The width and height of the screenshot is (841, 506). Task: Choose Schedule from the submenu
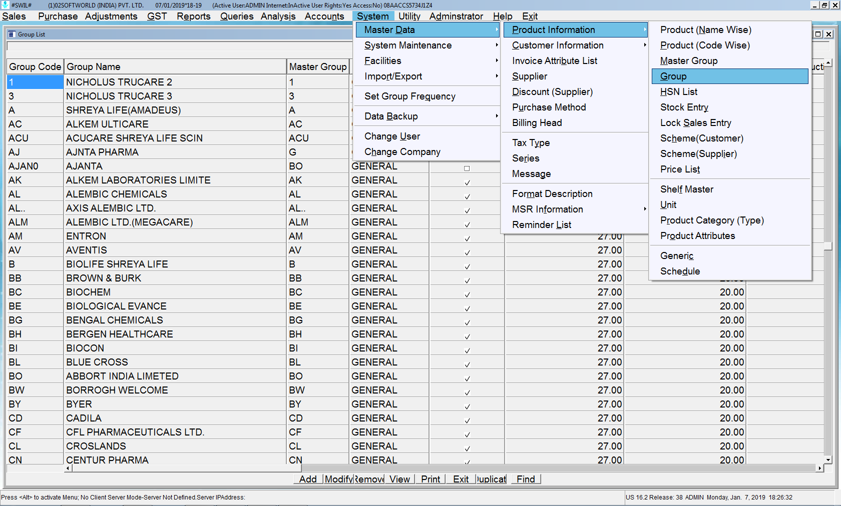coord(730,271)
